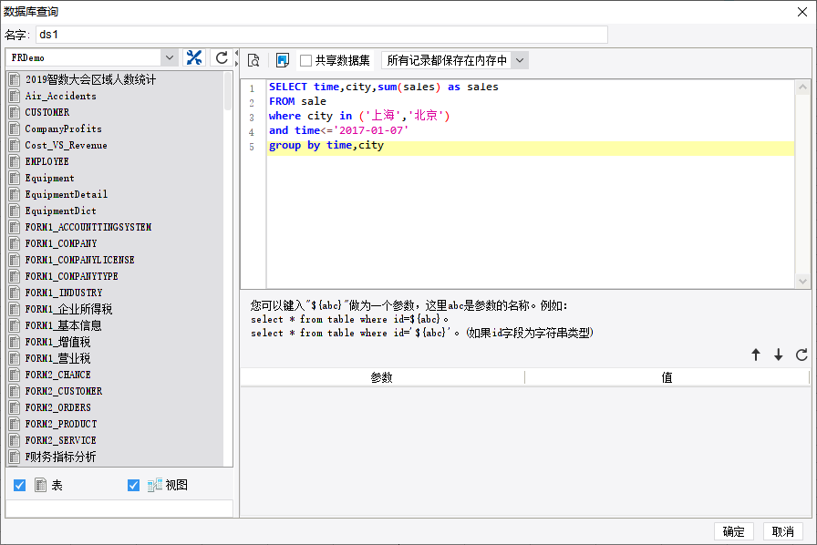817x545 pixels.
Task: Click the table icon beside FORM1_INDUSTRY
Action: 15,293
